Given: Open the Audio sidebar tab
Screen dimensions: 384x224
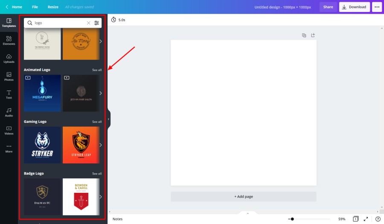Looking at the screenshot, I should pos(9,112).
